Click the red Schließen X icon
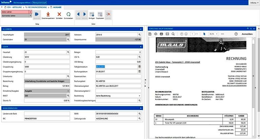Image resolution: width=260 pixels, height=139 pixels. (59, 14)
